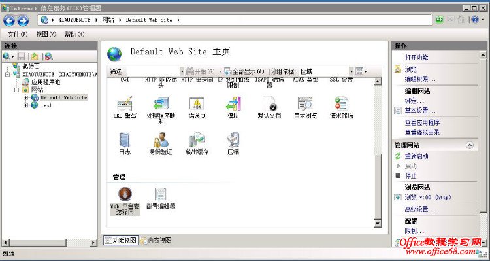Click 停止 to stop the website
Viewport: 490px width, 261px height.
pyautogui.click(x=411, y=175)
